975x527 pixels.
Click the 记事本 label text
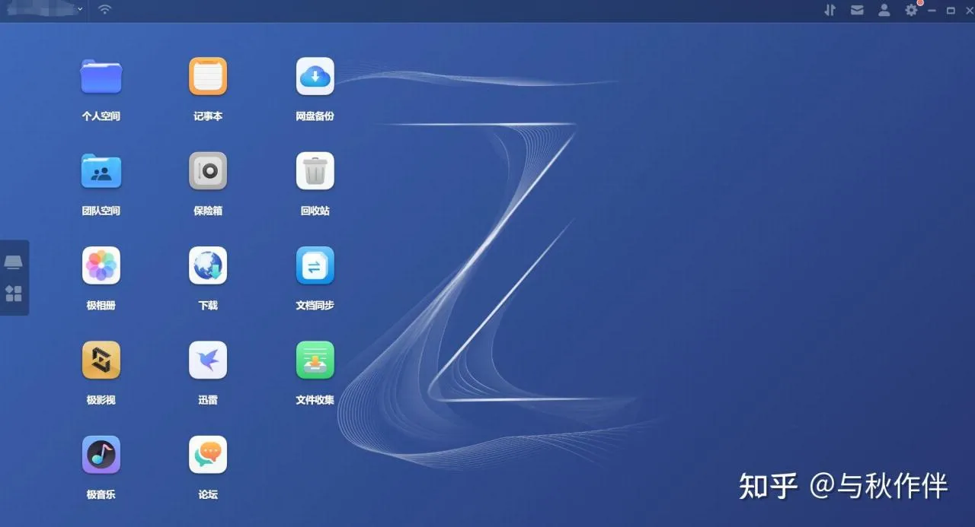coord(208,116)
